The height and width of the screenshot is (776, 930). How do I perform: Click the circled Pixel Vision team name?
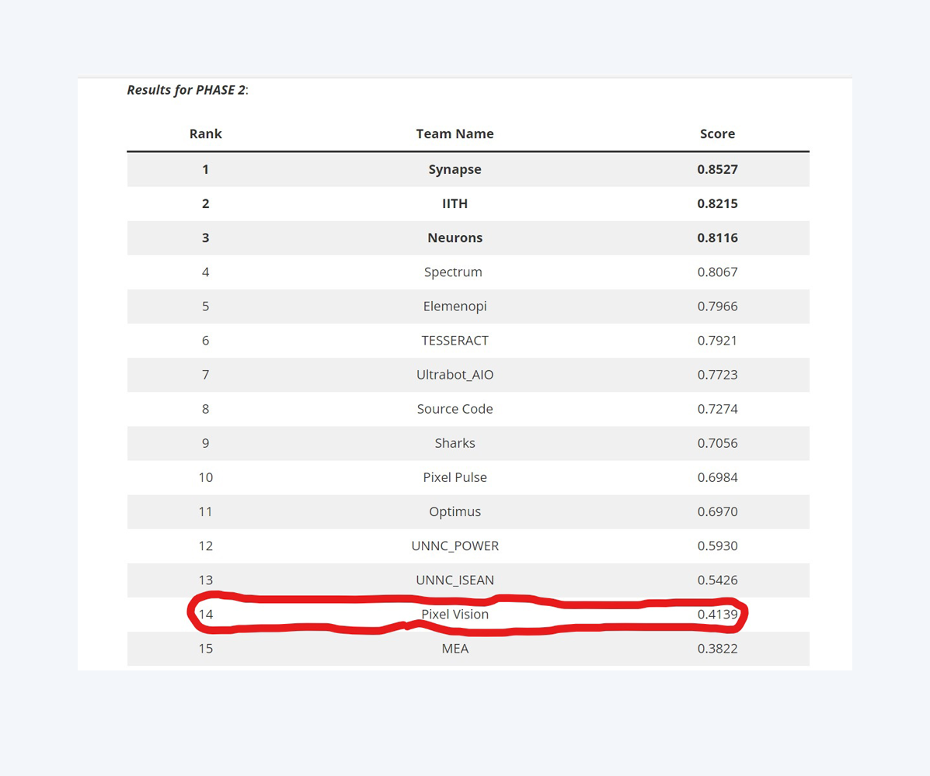455,614
